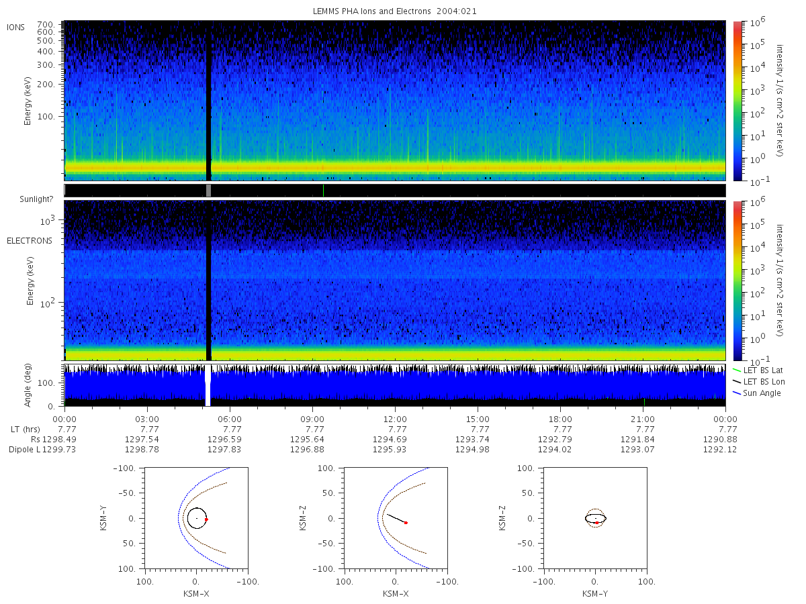This screenshot has height=604, width=806.
Task: Click the gray block in Sunlight bar
Action: click(x=208, y=191)
